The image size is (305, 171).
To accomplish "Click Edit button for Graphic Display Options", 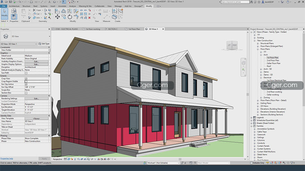I will [x=36, y=64].
